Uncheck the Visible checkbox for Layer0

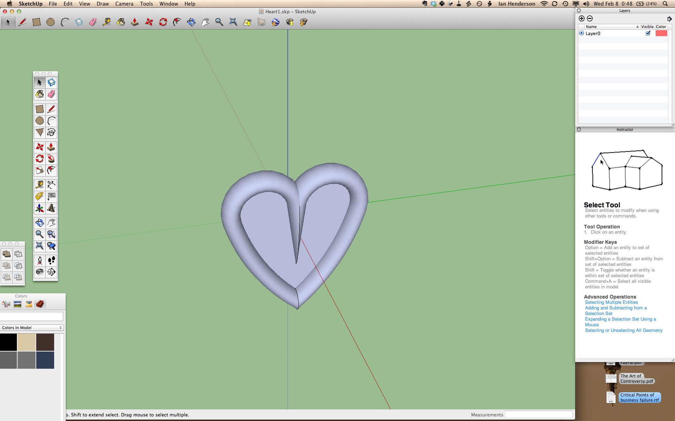point(648,33)
